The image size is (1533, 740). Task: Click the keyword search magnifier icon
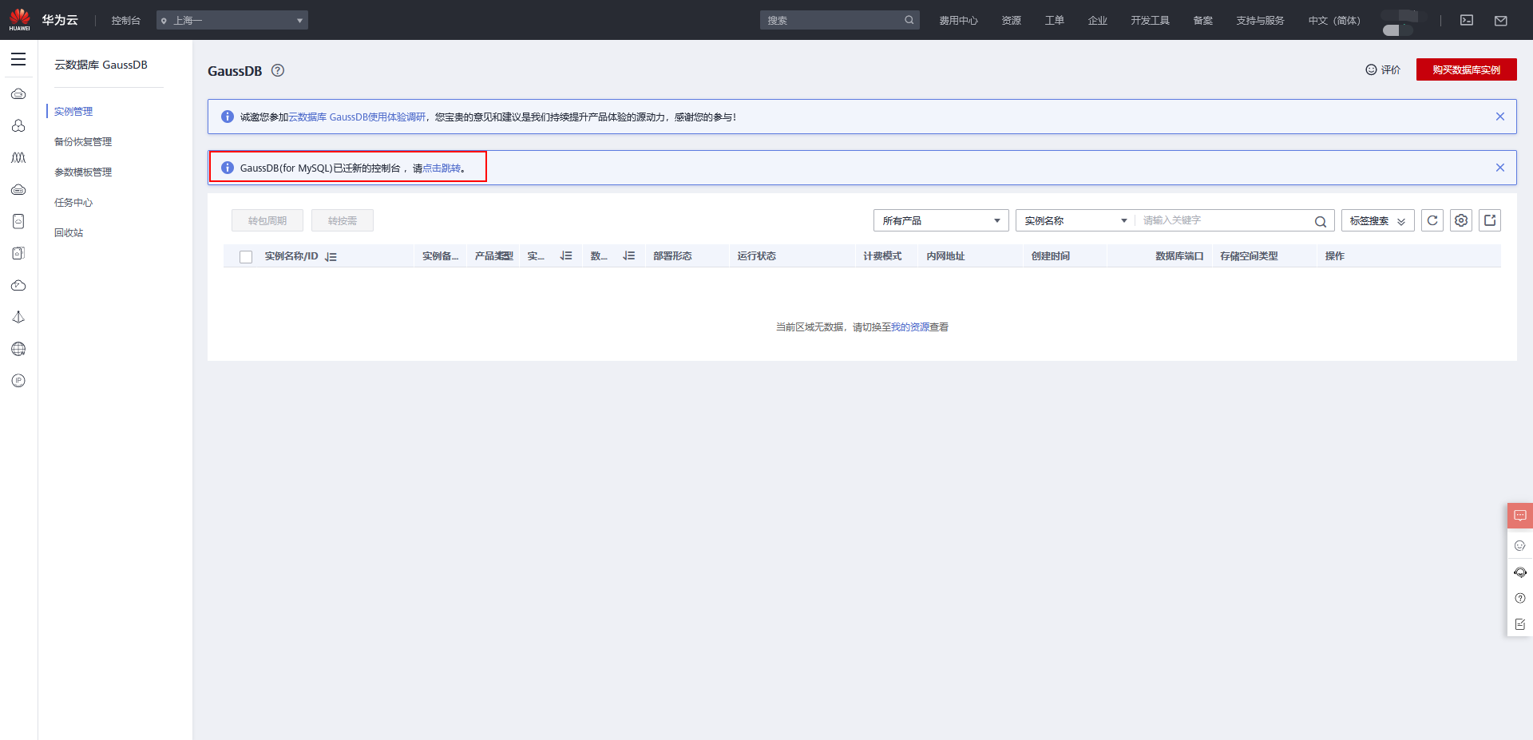tap(1321, 221)
